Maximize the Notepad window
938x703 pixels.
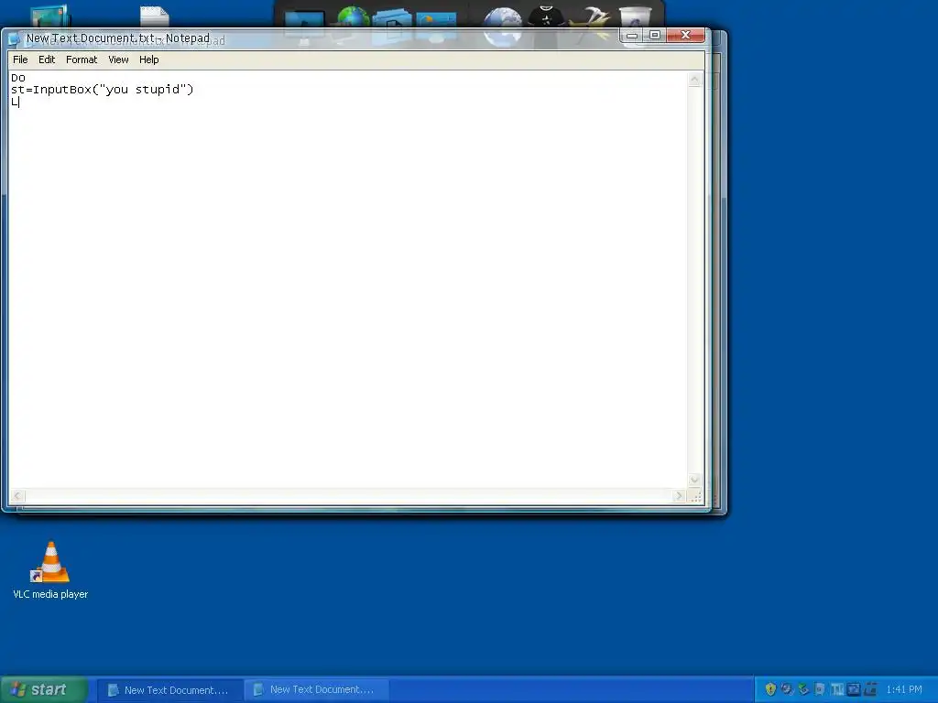pos(655,36)
